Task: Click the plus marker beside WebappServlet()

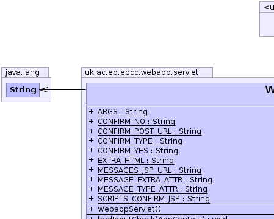Action: coord(91,209)
